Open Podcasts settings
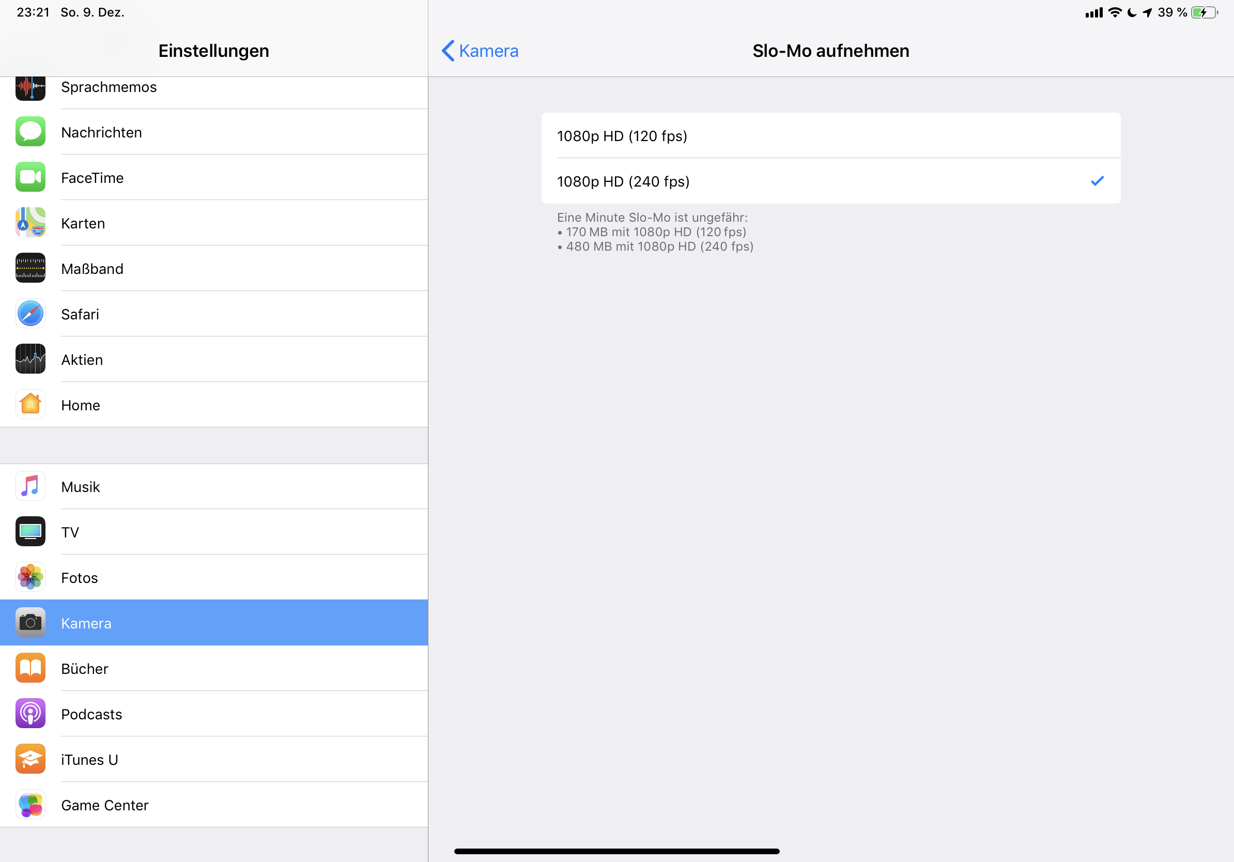The height and width of the screenshot is (862, 1234). (214, 714)
